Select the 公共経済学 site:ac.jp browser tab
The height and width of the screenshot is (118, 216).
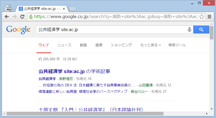click(41, 9)
